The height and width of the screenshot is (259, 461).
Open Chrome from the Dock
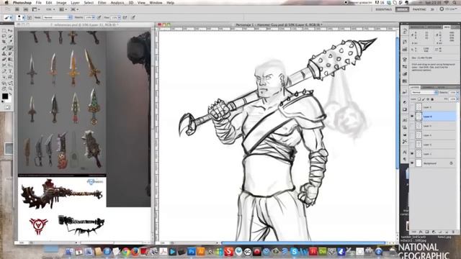[126, 251]
